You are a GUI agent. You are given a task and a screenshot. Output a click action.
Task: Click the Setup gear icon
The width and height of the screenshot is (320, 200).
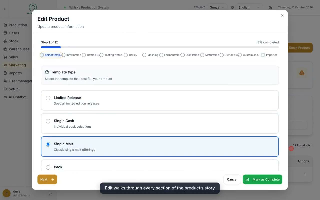coord(5,89)
